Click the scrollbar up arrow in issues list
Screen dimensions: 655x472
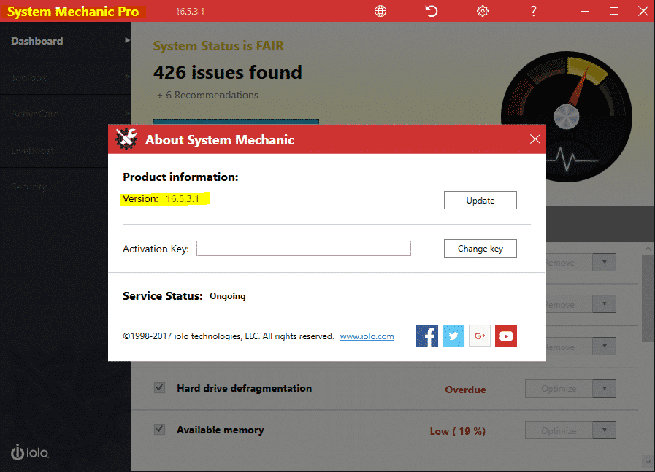(x=648, y=249)
